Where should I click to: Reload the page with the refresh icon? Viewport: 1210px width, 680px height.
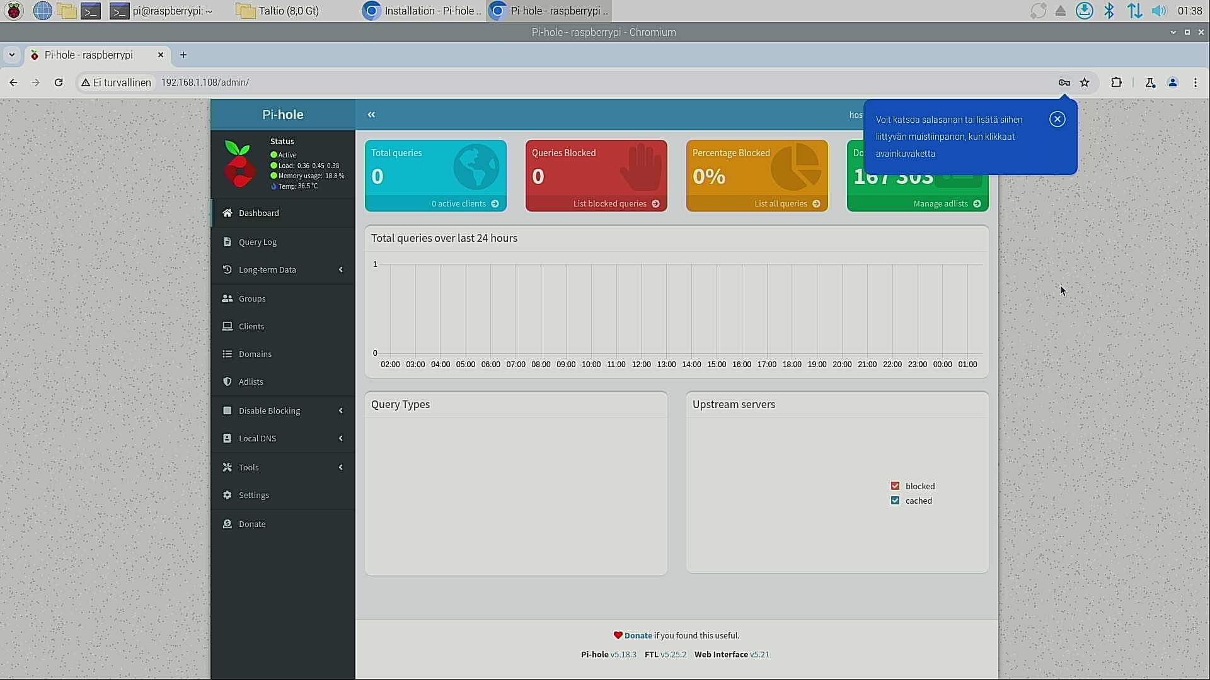point(59,82)
